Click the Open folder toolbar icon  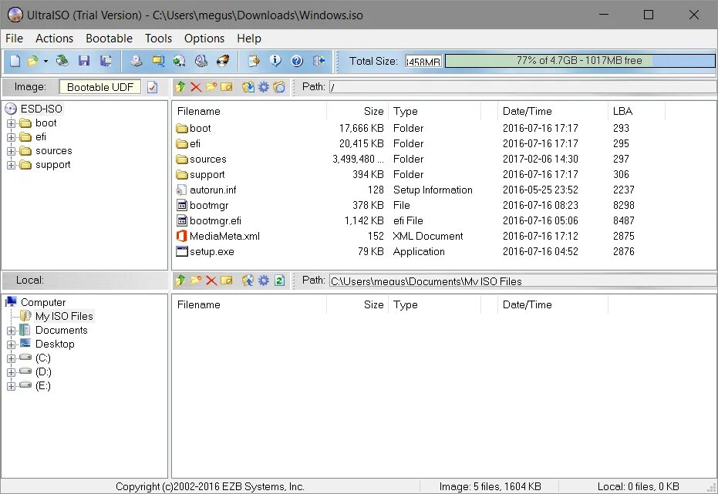pyautogui.click(x=33, y=61)
